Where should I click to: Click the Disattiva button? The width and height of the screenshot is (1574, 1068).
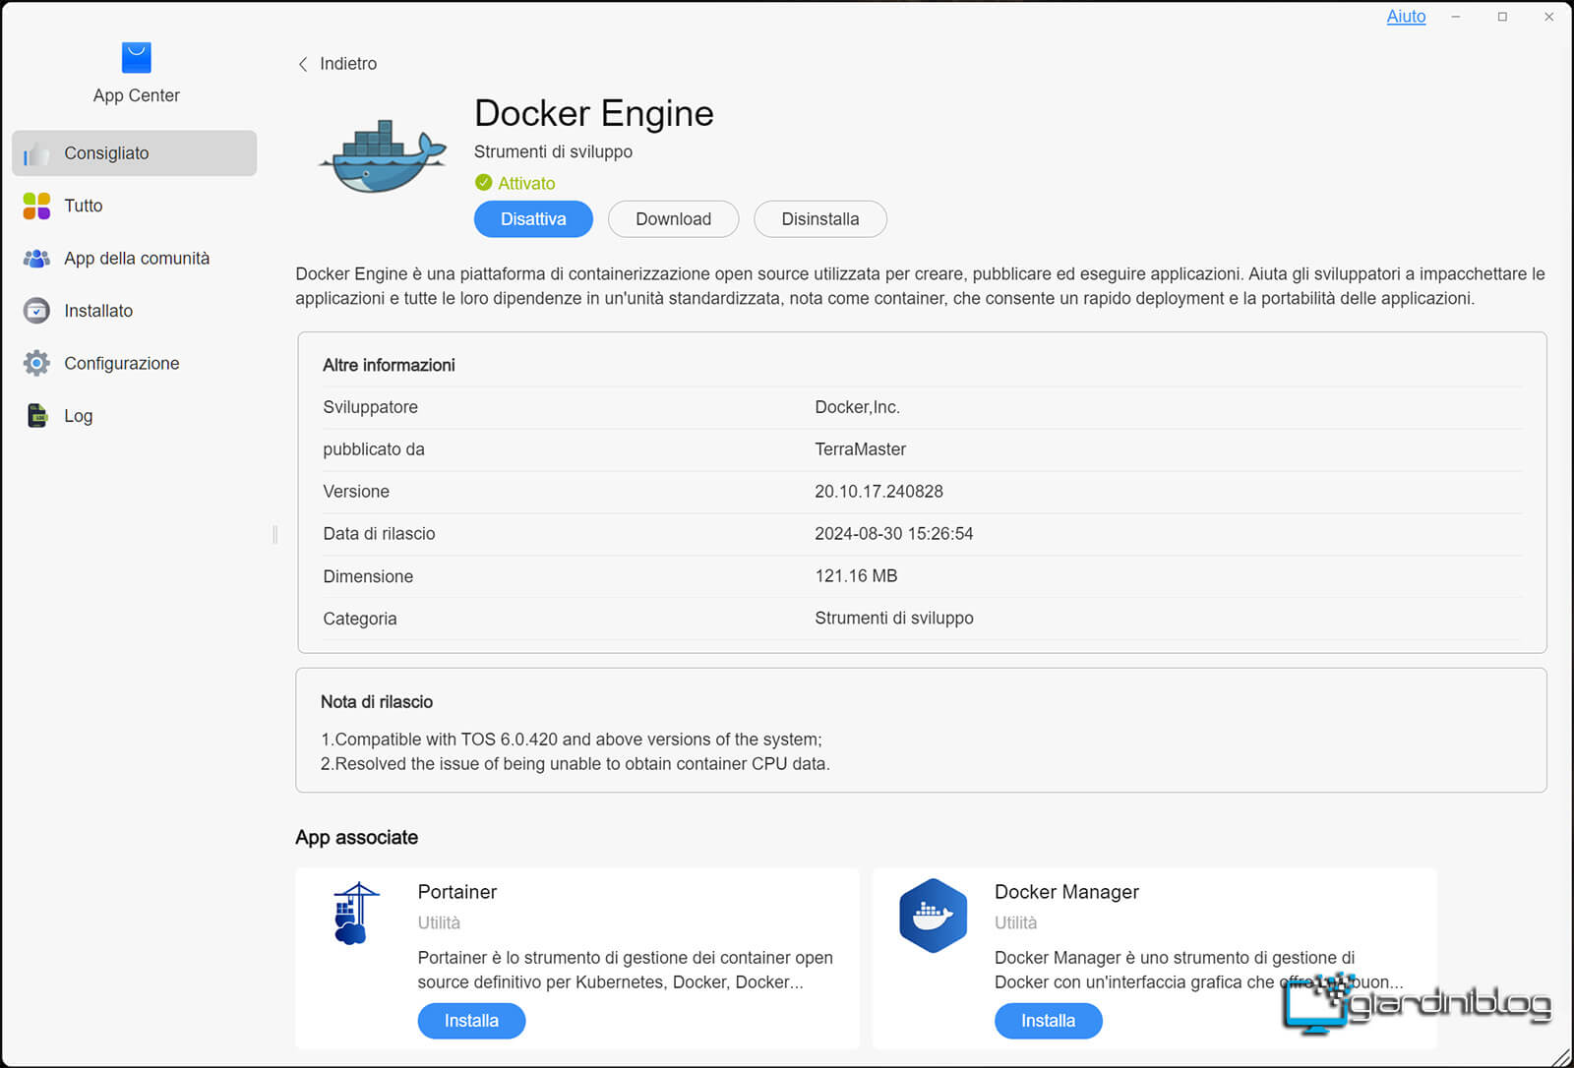533,219
